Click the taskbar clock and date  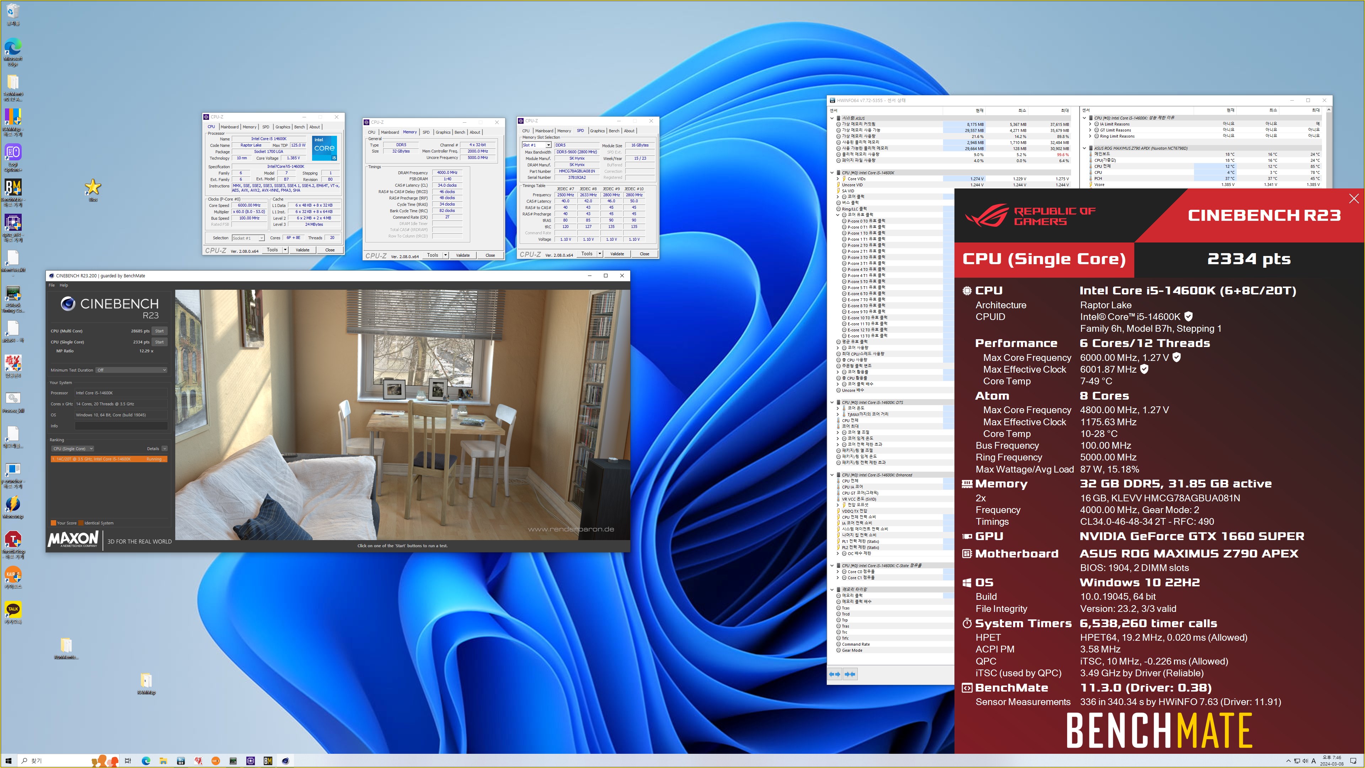1332,761
